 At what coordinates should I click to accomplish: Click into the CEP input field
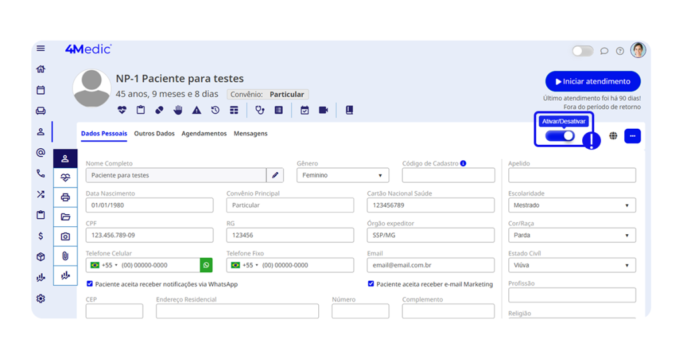[114, 311]
